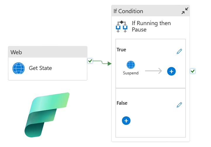This screenshot has width=211, height=147.
Task: Click the Get State activity name
Action: [40, 68]
